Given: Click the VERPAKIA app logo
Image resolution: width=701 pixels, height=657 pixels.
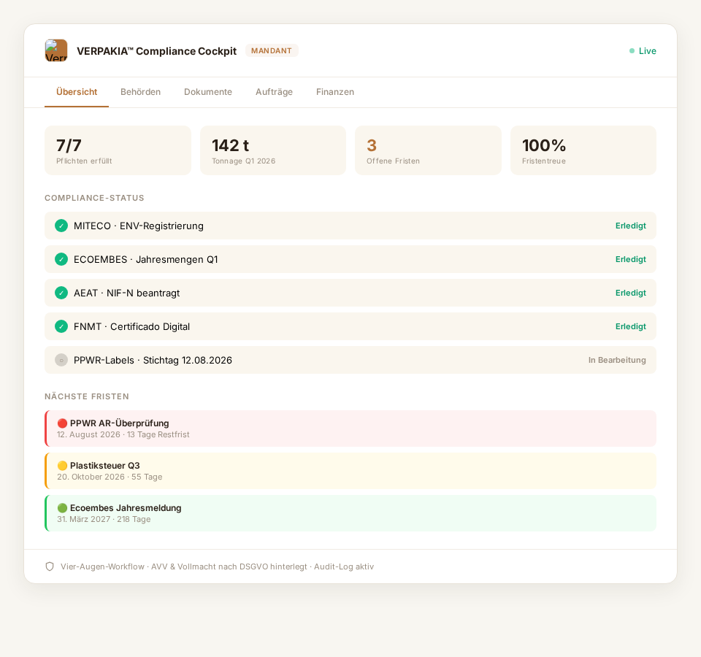Looking at the screenshot, I should click(56, 50).
